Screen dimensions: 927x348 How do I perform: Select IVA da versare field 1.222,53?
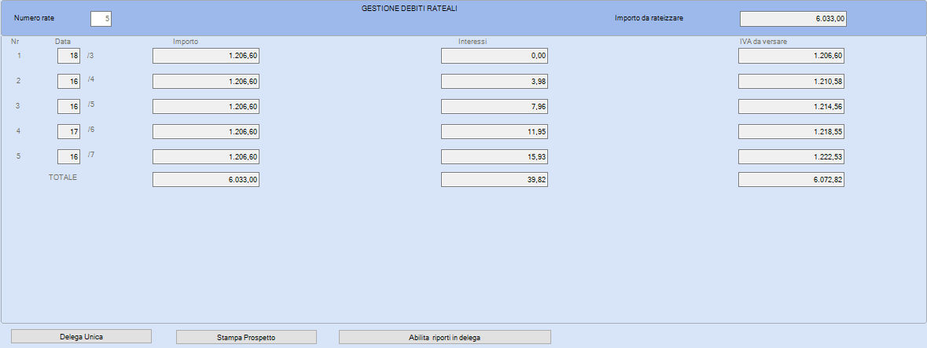click(791, 157)
